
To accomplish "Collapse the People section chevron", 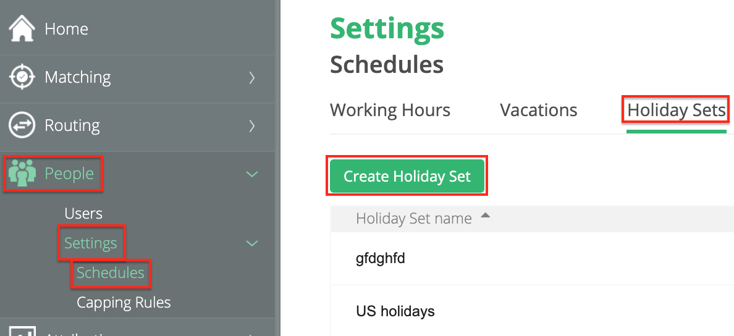I will 251,174.
